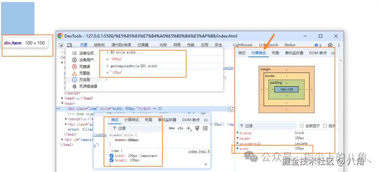Image resolution: width=379 pixels, height=172 pixels.
Task: Click the getComputedStyle($0).width console entry
Action: point(134,66)
